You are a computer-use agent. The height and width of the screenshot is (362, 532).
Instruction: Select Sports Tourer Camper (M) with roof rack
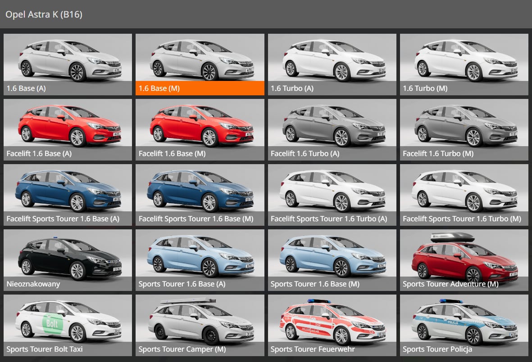coord(200,325)
